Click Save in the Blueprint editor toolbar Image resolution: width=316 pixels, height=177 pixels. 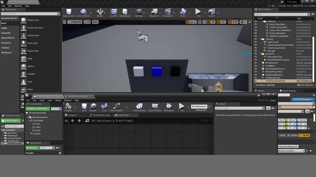click(84, 107)
